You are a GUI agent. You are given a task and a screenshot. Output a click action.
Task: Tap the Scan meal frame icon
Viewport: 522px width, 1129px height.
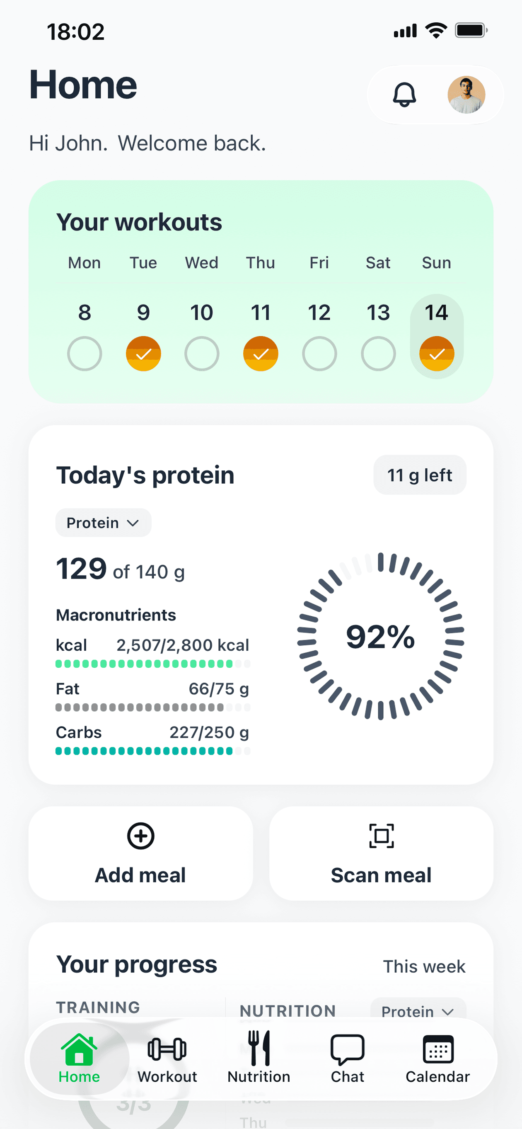click(381, 836)
